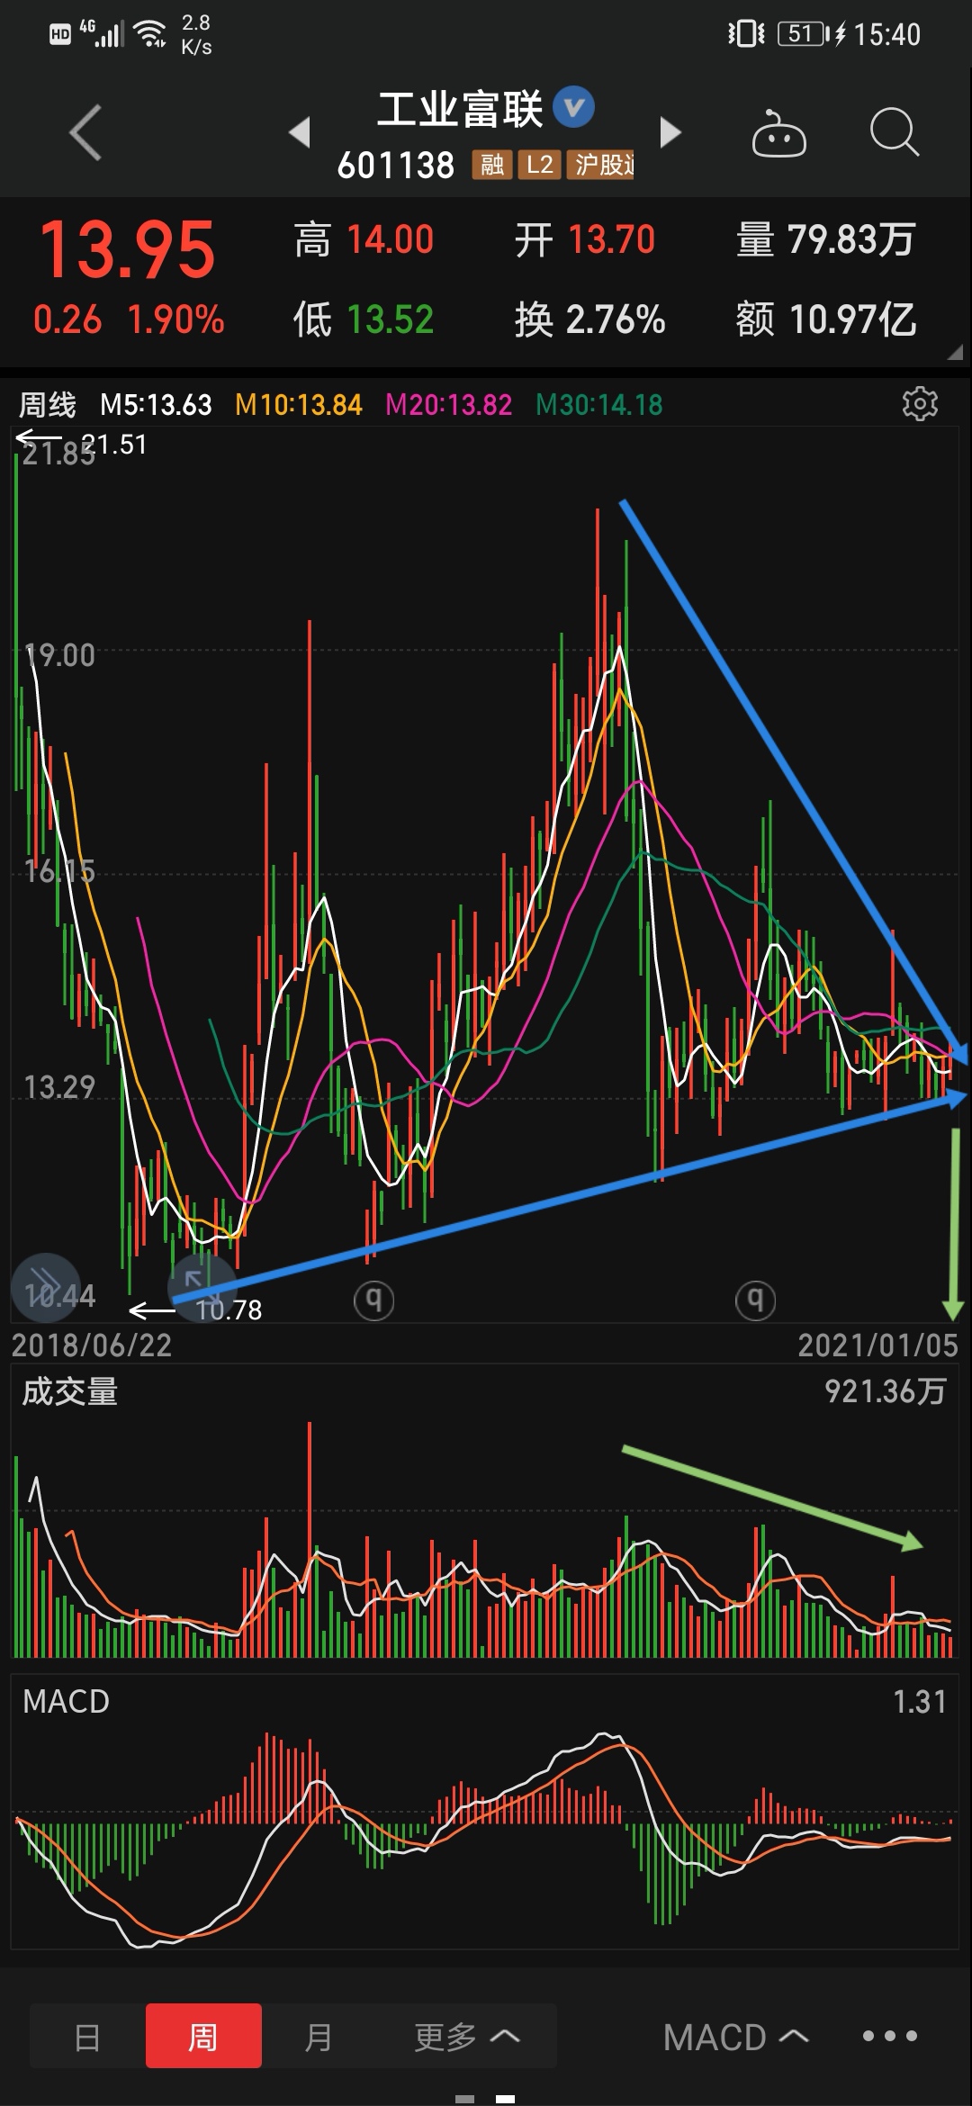Tap the high point label 21.51

click(114, 445)
